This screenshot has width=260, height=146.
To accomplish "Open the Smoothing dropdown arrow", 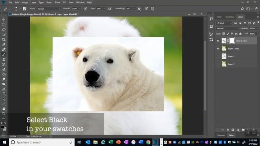I will coord(134,9).
